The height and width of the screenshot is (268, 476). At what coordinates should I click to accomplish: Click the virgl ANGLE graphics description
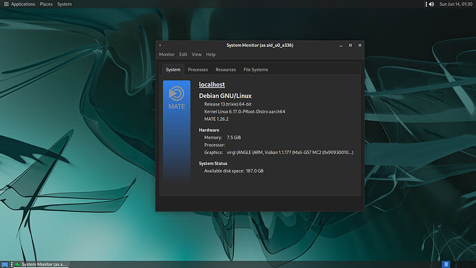(290, 153)
